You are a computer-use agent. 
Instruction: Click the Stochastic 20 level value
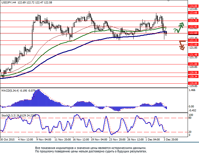point(190,132)
